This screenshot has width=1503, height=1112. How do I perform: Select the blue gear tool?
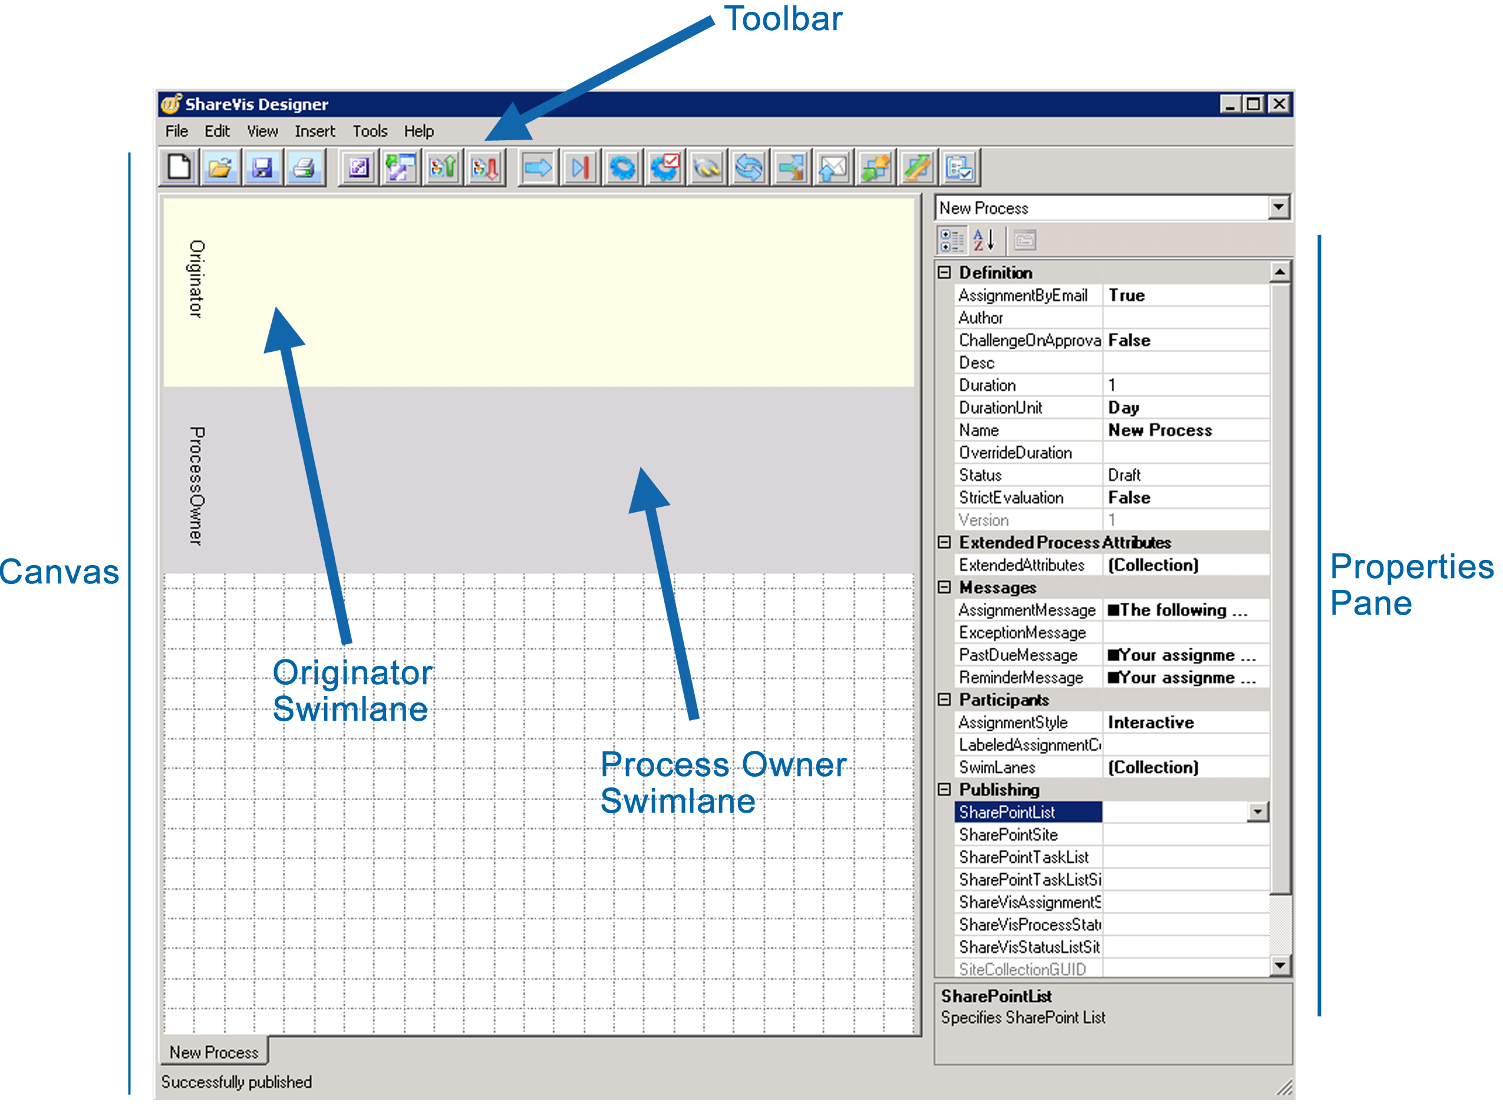(622, 167)
